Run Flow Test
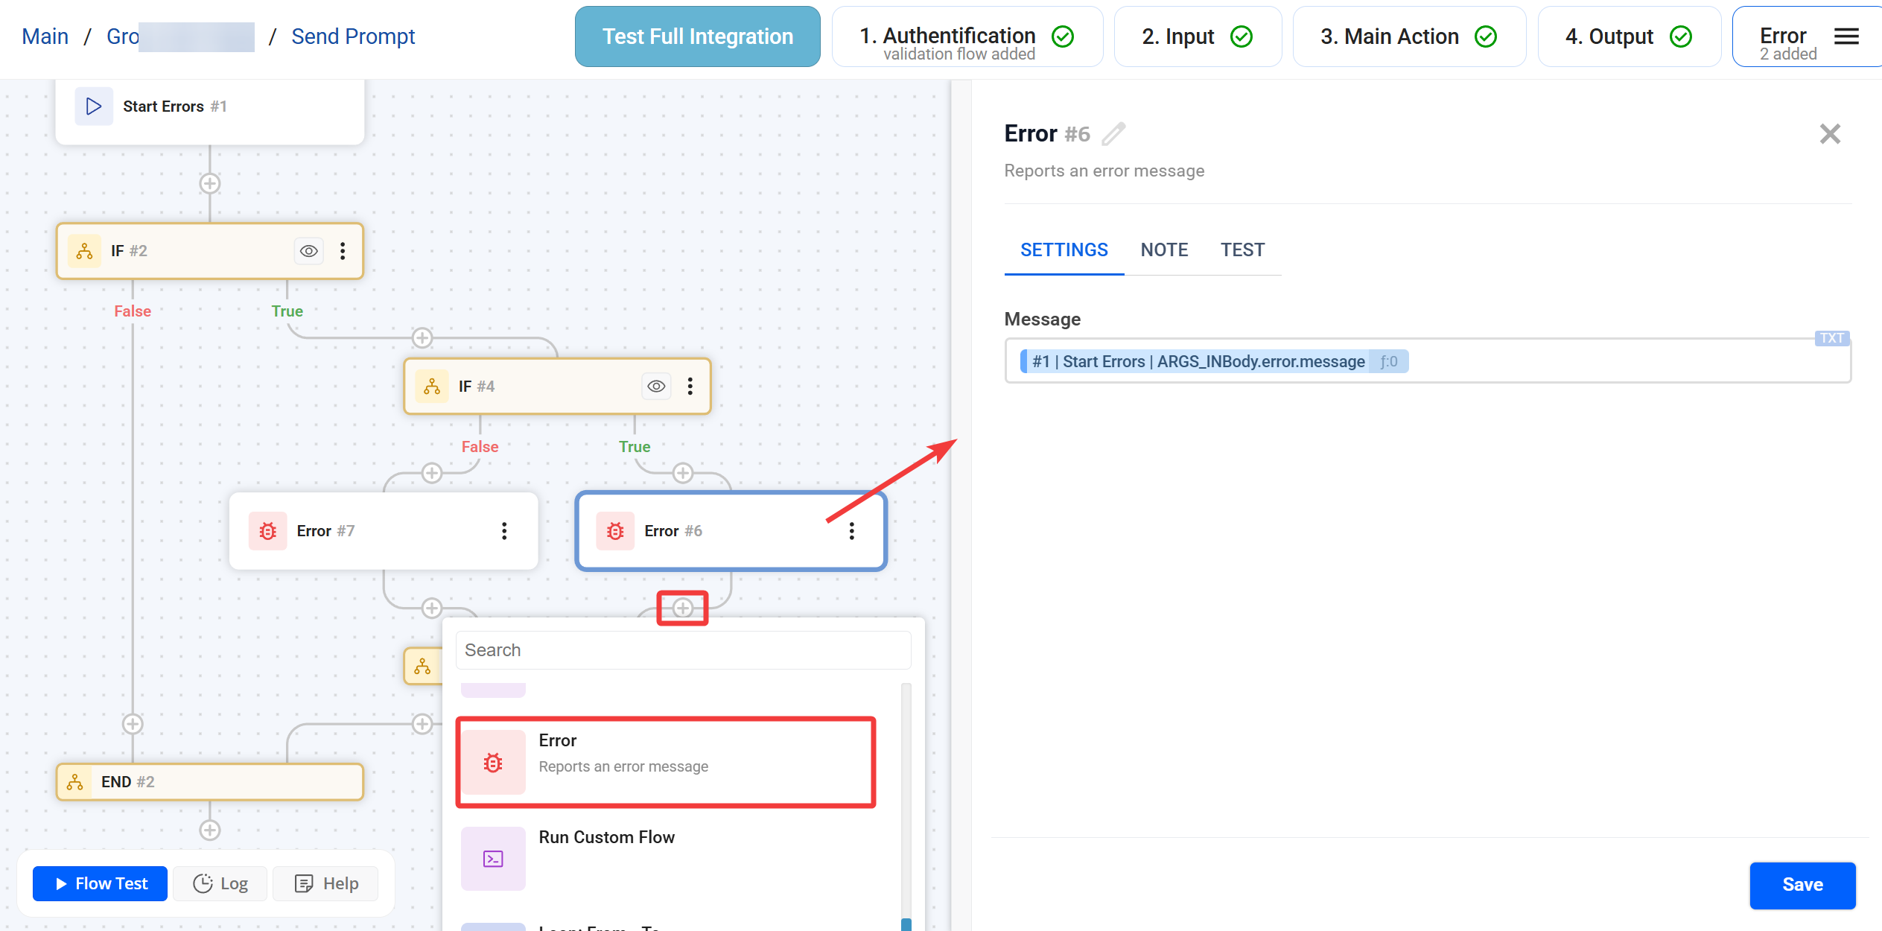1882x931 pixels. pyautogui.click(x=101, y=883)
